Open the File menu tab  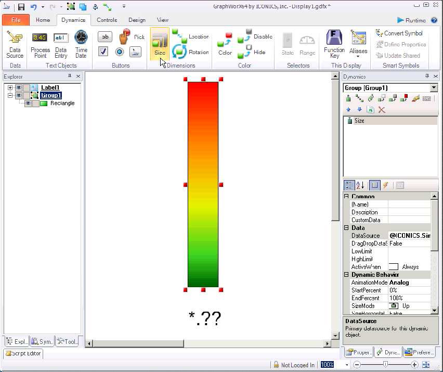(x=16, y=20)
